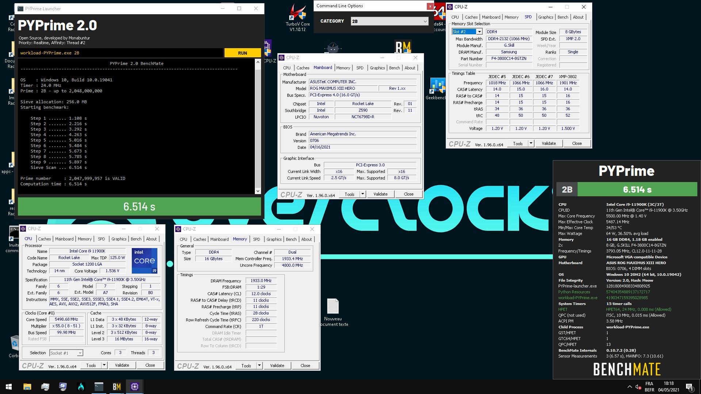Open File Explorer from the taskbar
This screenshot has height=394, width=701.
coord(27,387)
